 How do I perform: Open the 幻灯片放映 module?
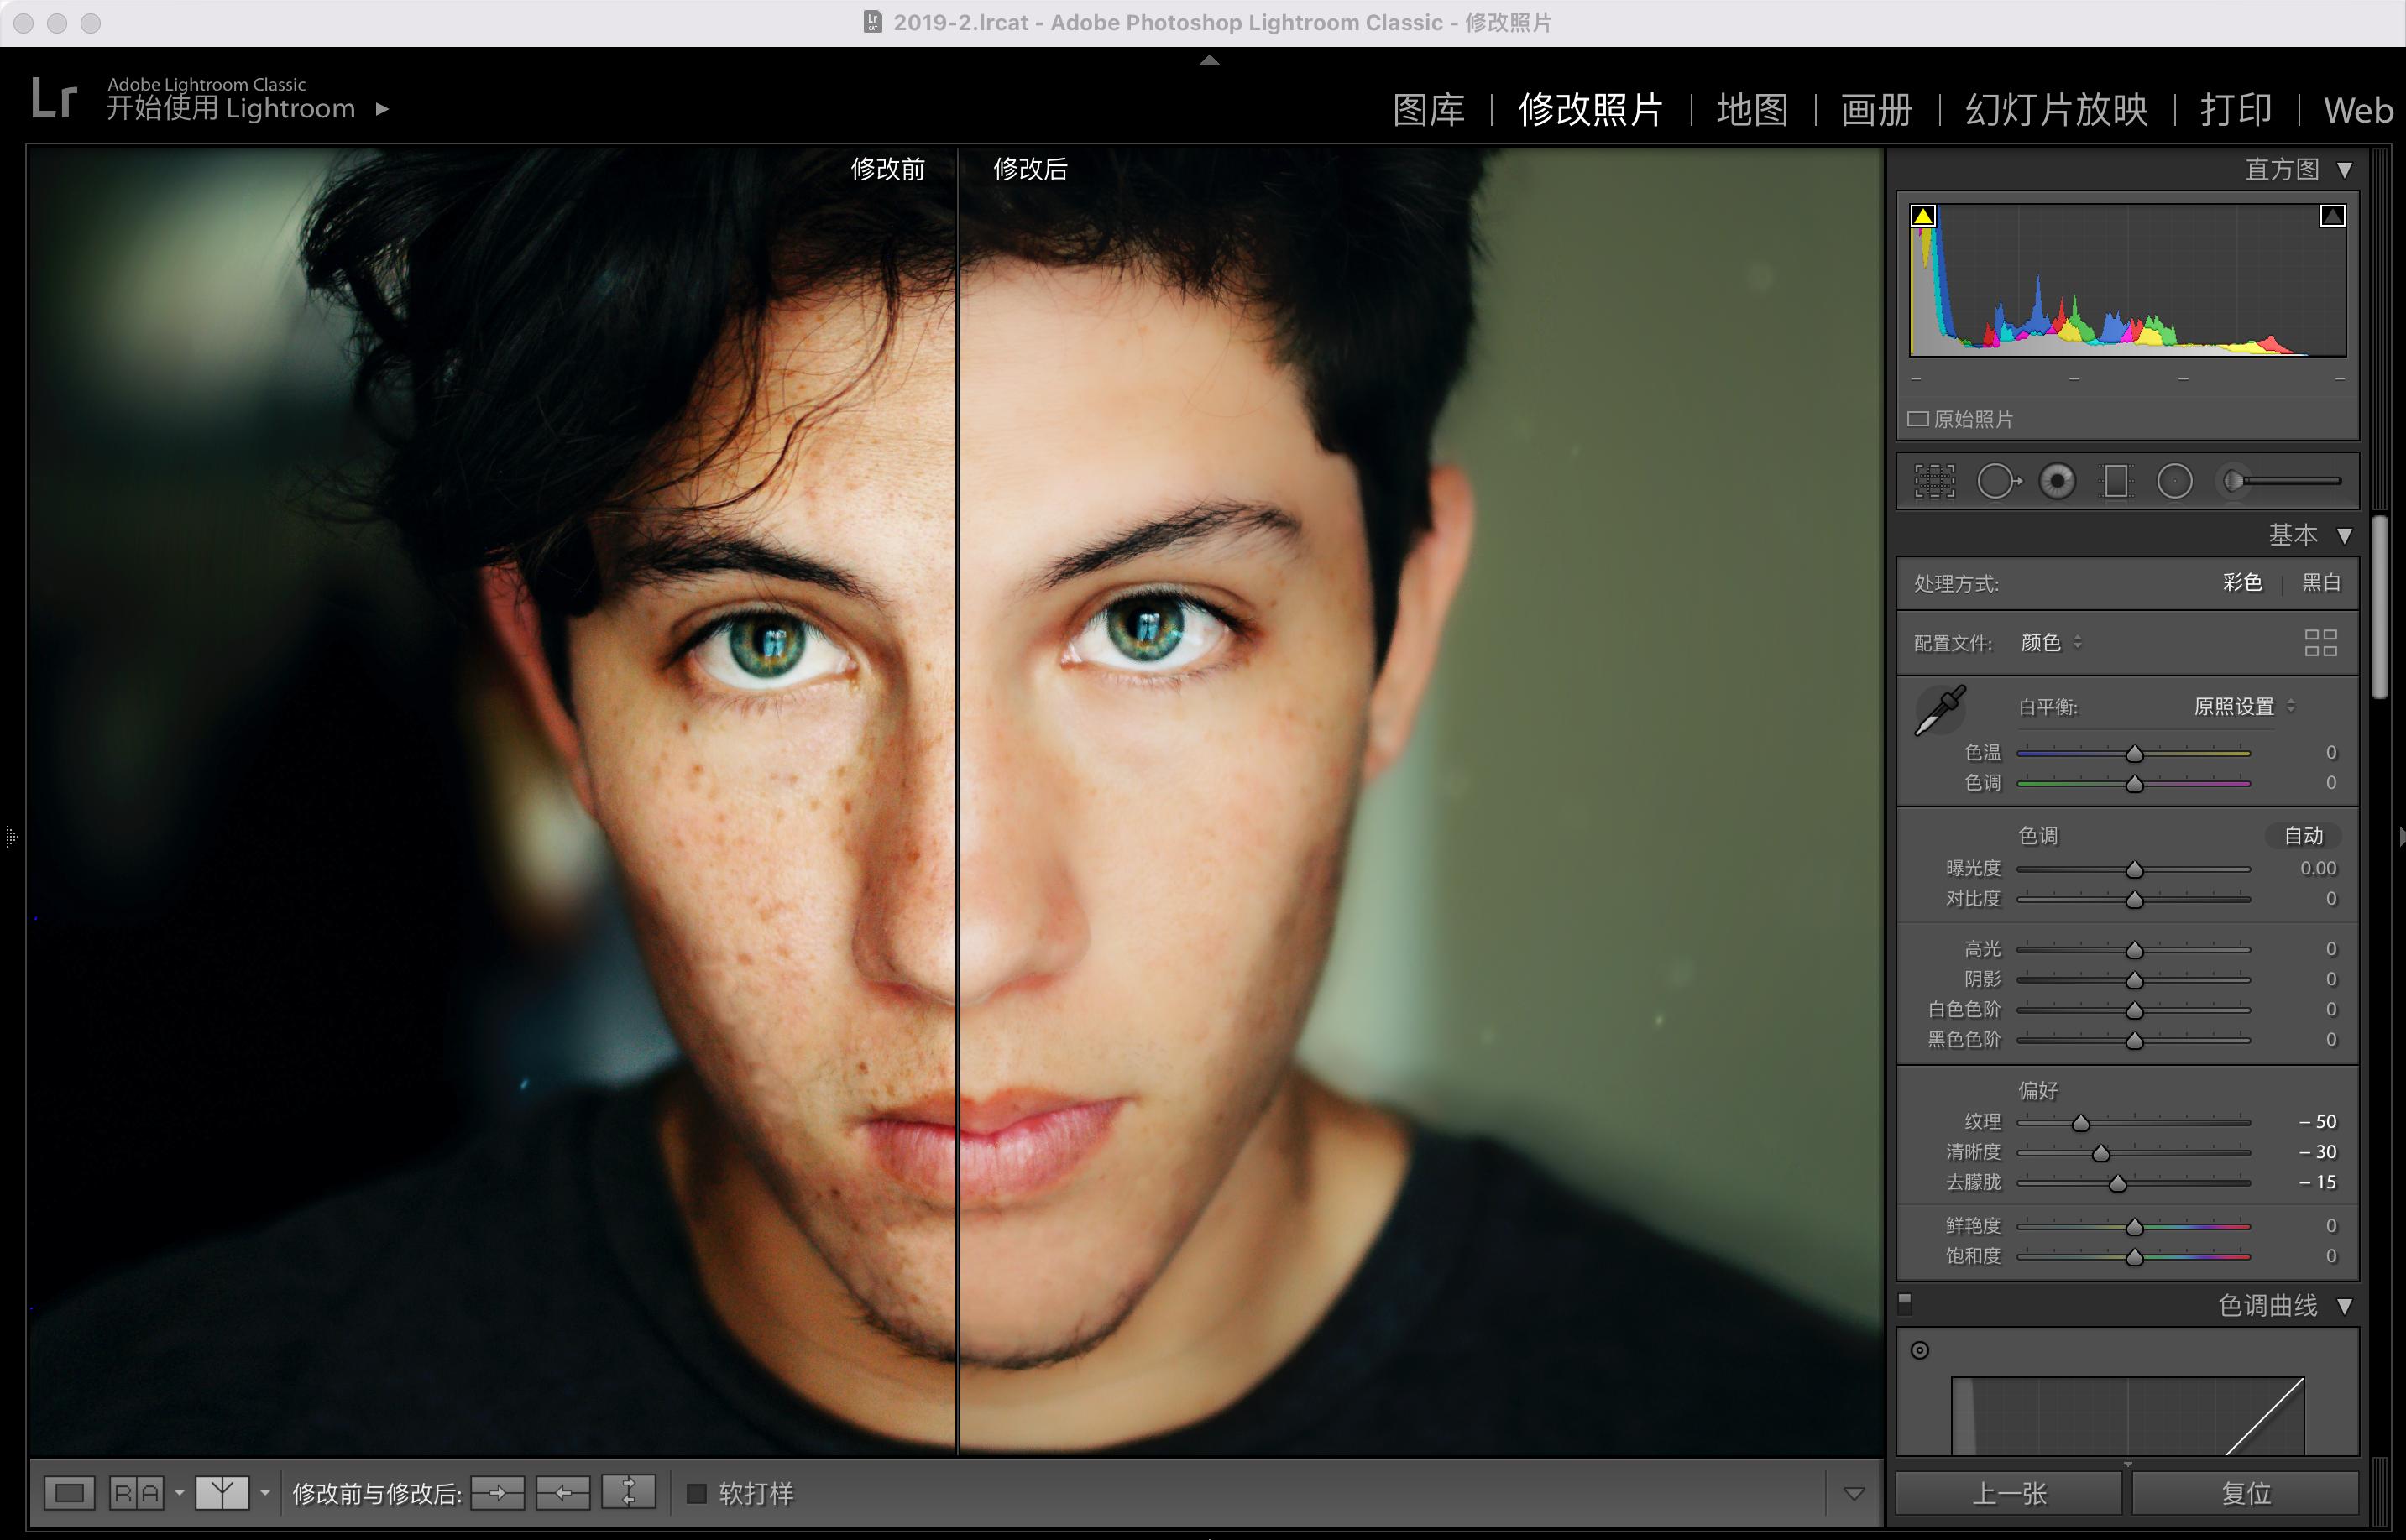pos(2056,110)
